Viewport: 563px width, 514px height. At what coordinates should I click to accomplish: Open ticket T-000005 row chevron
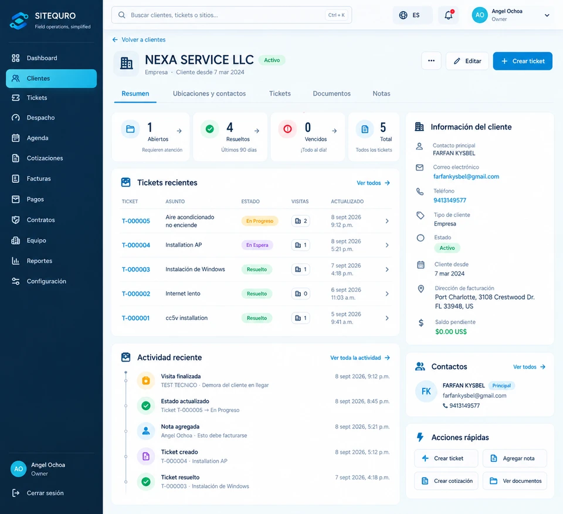click(x=387, y=221)
